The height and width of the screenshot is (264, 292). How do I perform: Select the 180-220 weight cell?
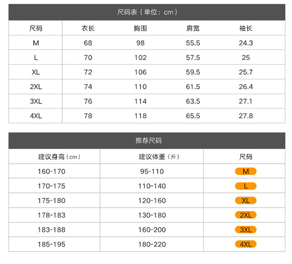pos(152,244)
